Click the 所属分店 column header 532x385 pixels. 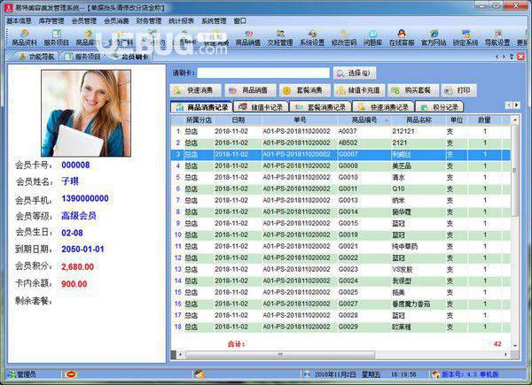[199, 119]
